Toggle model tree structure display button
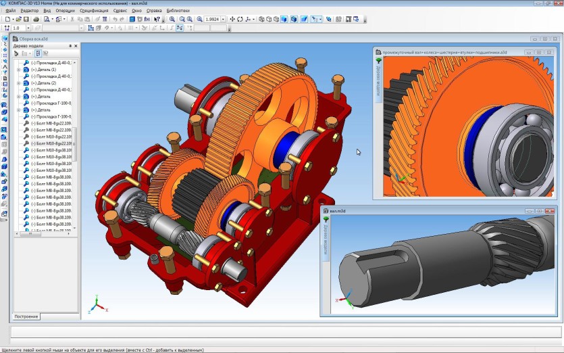The width and height of the screenshot is (564, 353). pyautogui.click(x=38, y=53)
